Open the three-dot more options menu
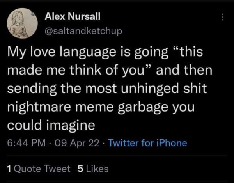This screenshot has width=234, height=183. click(x=223, y=18)
